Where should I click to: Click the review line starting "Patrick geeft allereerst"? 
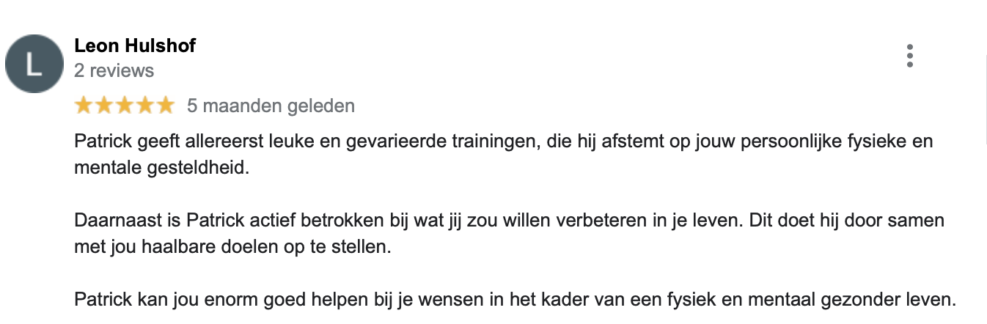click(x=503, y=141)
